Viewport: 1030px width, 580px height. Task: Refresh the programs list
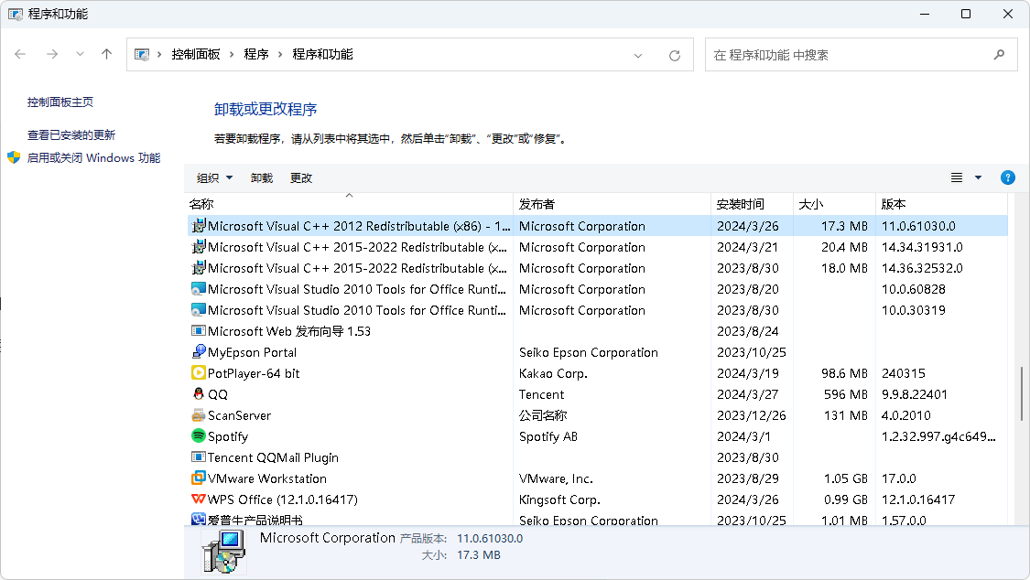(x=675, y=56)
